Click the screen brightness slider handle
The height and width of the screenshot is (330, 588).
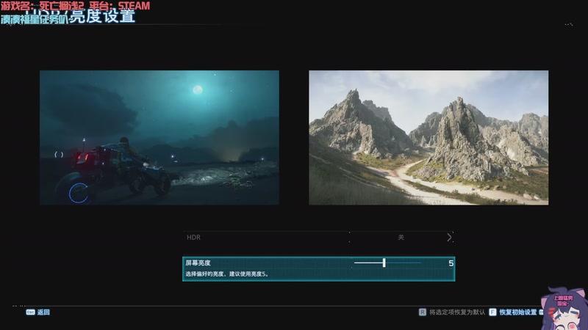coord(384,263)
